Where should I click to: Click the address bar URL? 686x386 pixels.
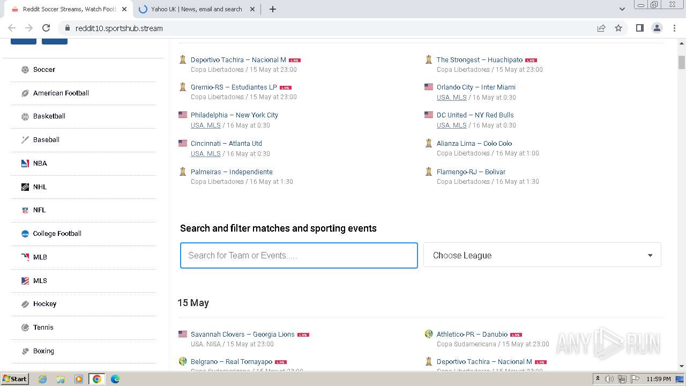[x=119, y=28]
